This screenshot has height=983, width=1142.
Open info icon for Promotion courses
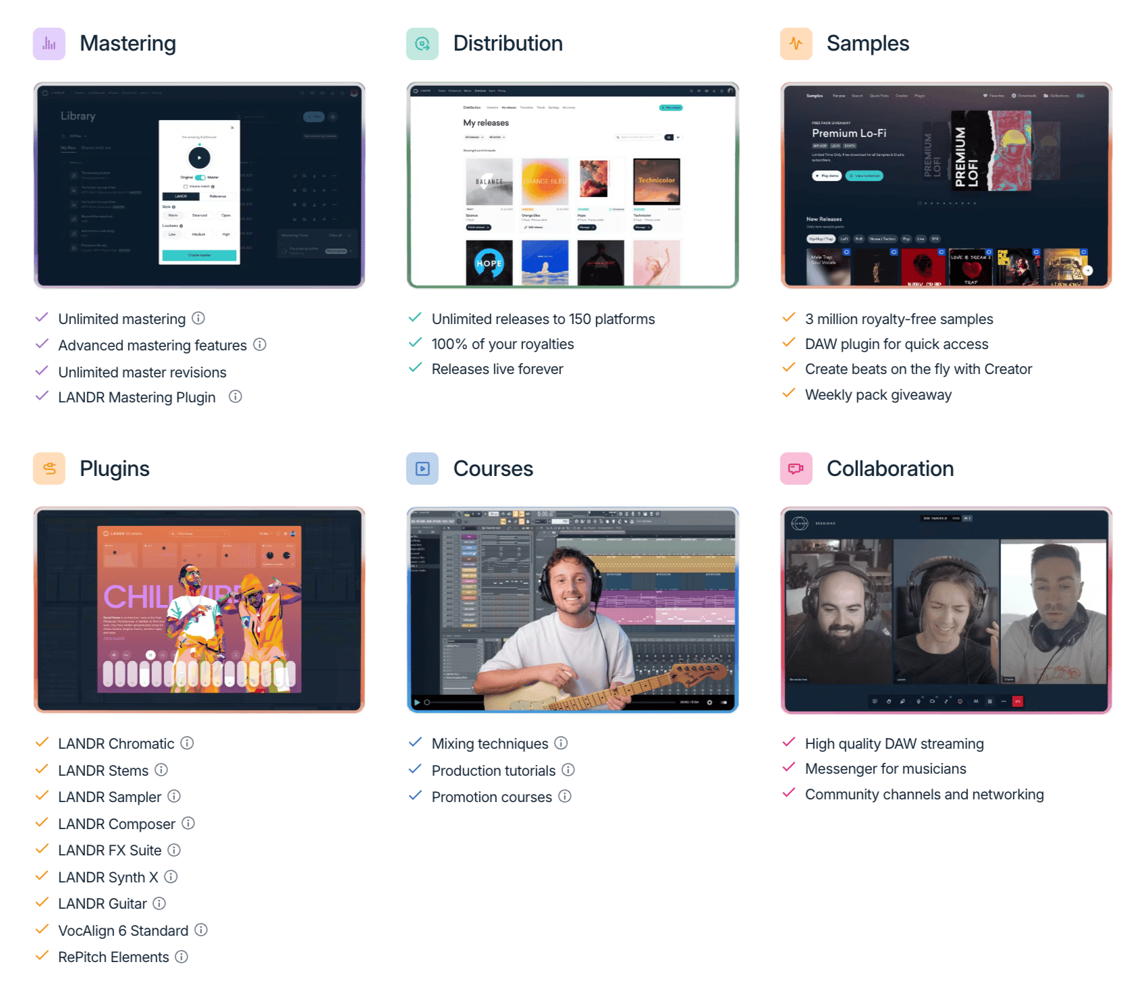tap(565, 796)
